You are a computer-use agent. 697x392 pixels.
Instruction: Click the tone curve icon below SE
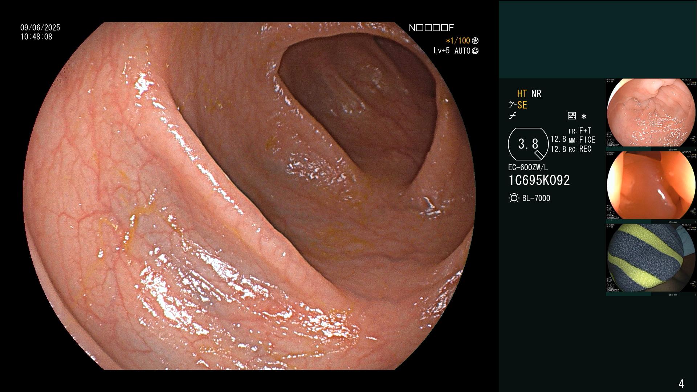click(x=513, y=116)
